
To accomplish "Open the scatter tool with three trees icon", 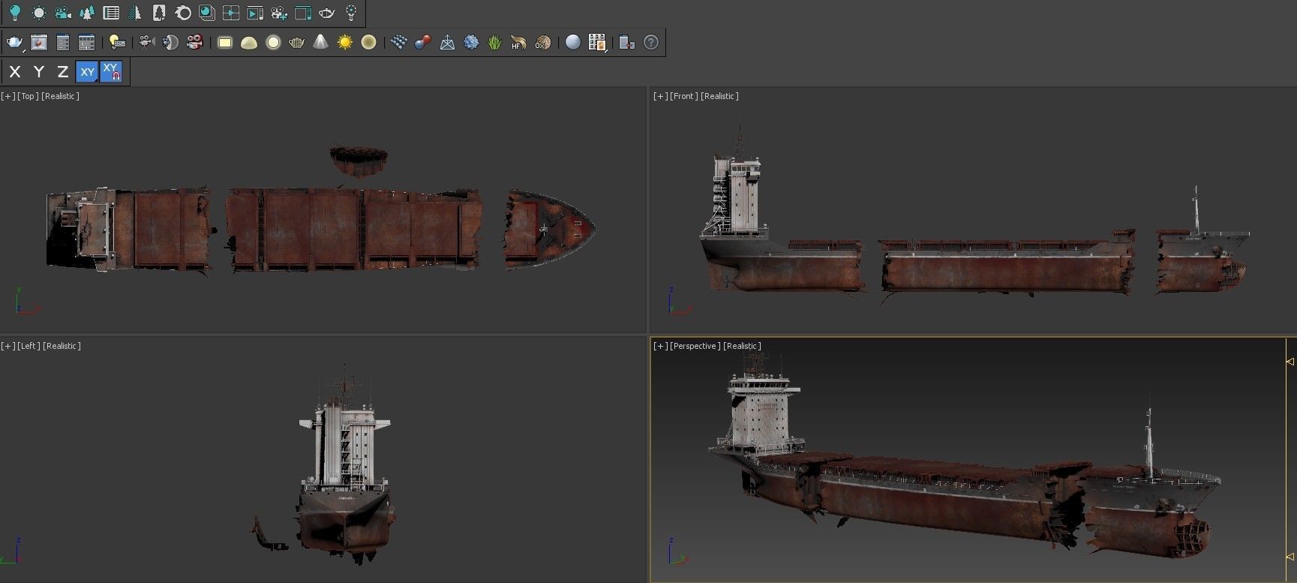I will (87, 13).
